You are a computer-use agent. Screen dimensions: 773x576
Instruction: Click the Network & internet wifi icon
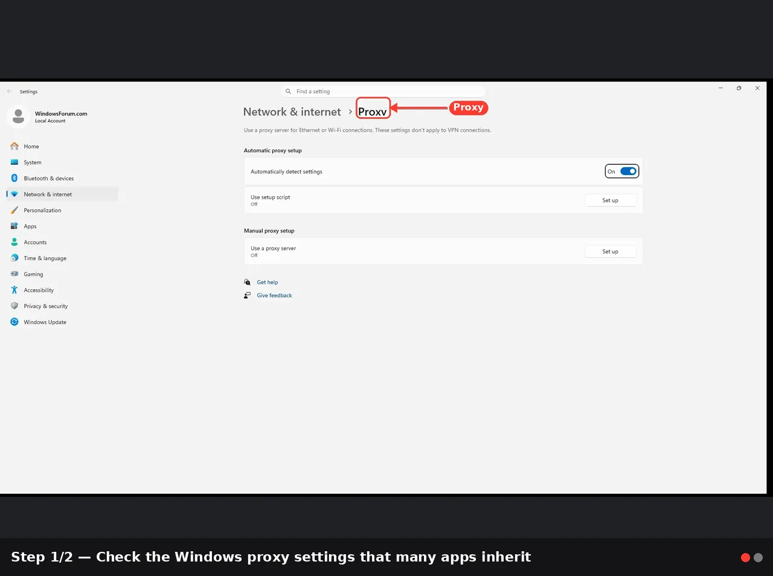pos(14,194)
